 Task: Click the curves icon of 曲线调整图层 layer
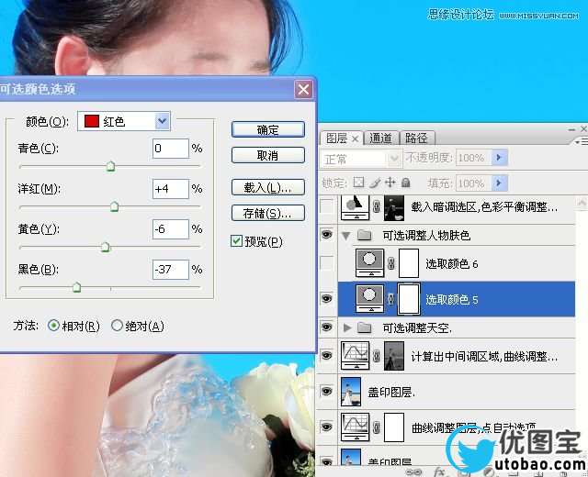click(356, 427)
